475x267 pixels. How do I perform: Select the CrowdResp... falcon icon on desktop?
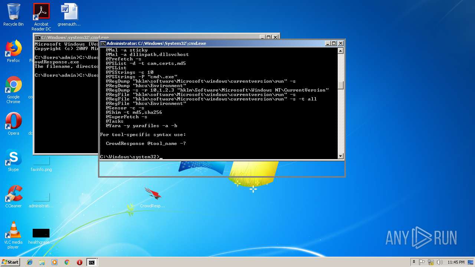[153, 197]
